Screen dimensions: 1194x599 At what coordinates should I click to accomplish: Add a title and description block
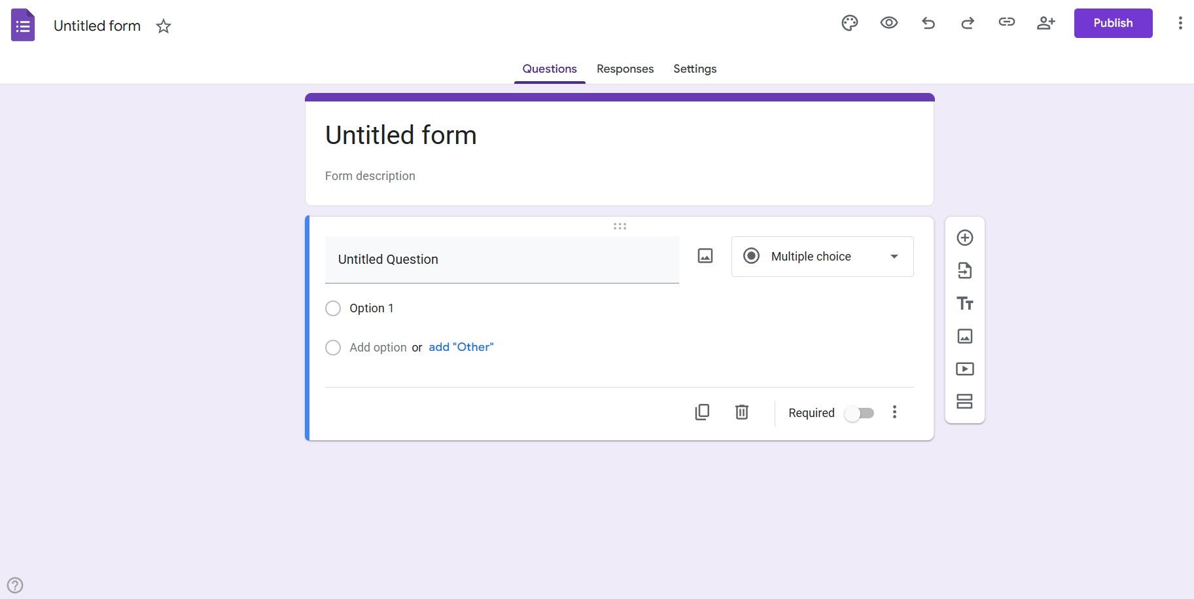(964, 303)
